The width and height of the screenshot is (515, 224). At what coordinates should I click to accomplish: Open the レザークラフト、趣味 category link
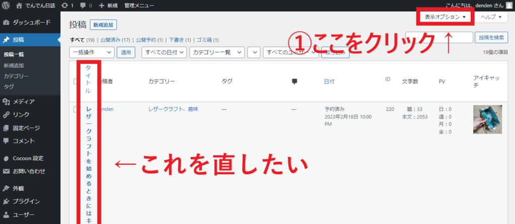click(173, 109)
